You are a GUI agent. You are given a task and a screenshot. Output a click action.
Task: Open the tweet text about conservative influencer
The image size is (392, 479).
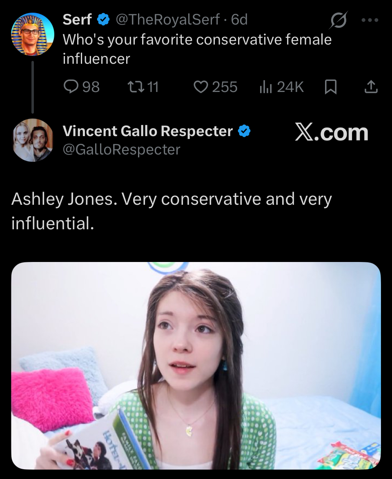click(197, 49)
